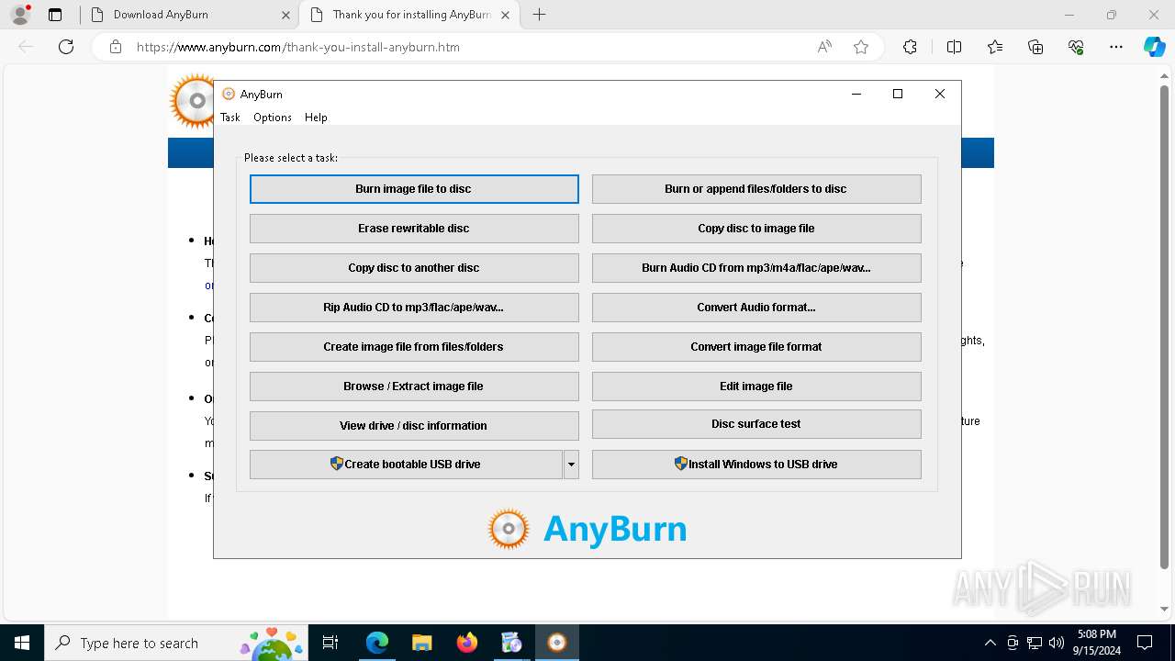Select Copy disc to another disc

[414, 268]
